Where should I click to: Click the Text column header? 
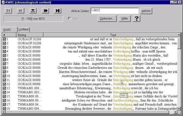coord(110,35)
